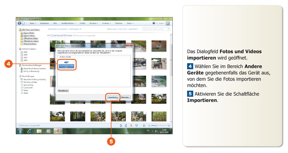
Task: Open Internet Explorer from the taskbar
Action: 29,131
